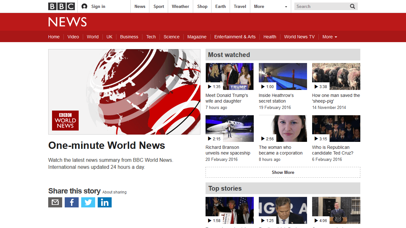The width and height of the screenshot is (406, 228).
Task: Click the Sign in avatar icon
Action: pos(84,6)
